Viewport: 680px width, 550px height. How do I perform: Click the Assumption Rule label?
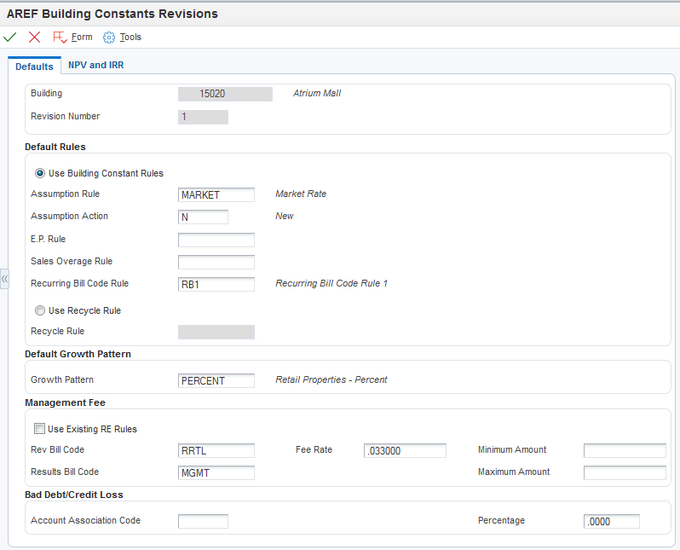point(65,194)
